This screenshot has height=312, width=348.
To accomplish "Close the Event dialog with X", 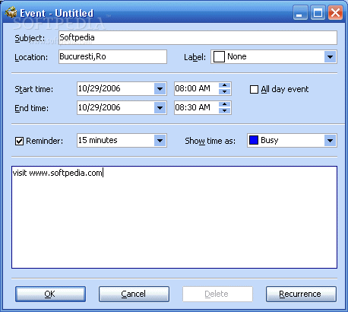I will point(335,12).
